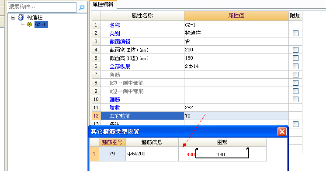Toggle the 附加 checkbox for 截面宽(B边) row
This screenshot has height=171, width=326.
click(x=295, y=50)
